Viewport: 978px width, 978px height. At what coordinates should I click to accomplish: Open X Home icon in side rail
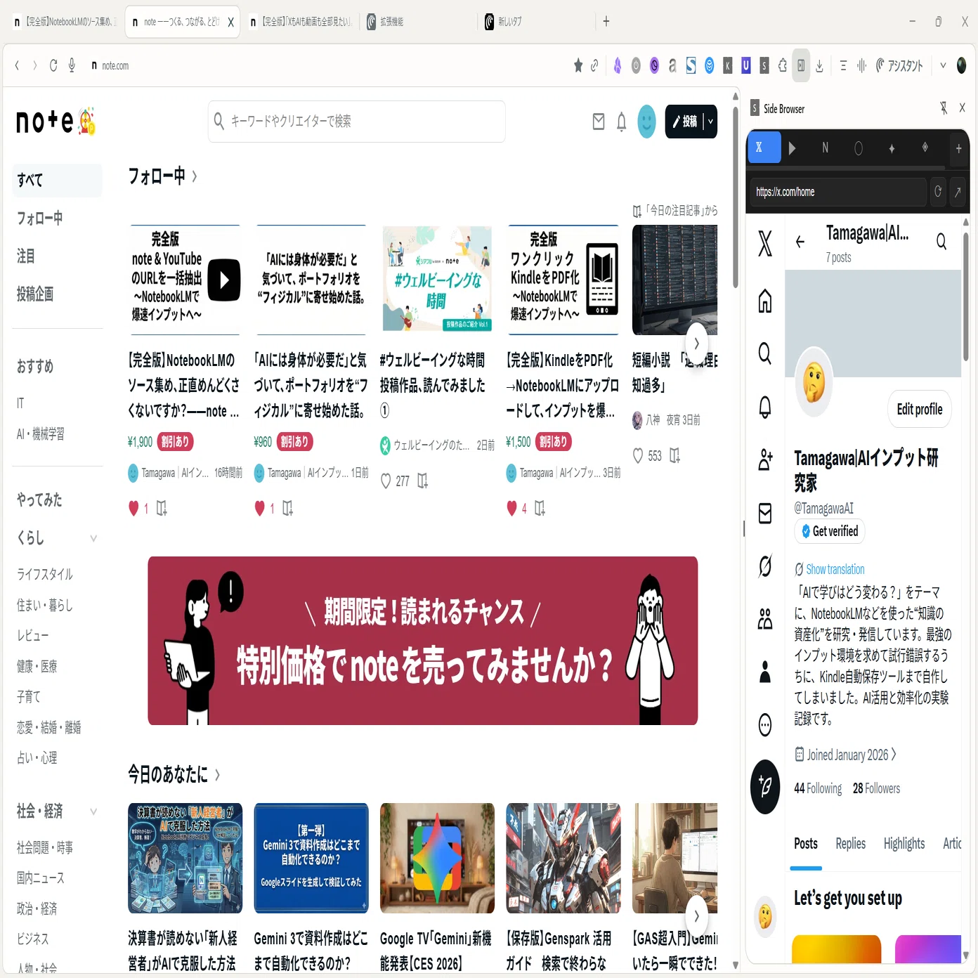coord(765,301)
